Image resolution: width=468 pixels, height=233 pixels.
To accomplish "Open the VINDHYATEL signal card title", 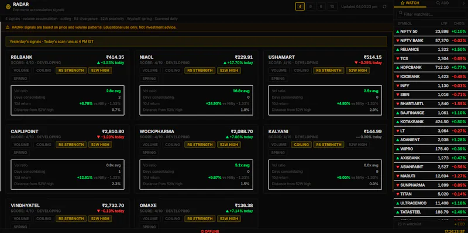I will coord(25,206).
